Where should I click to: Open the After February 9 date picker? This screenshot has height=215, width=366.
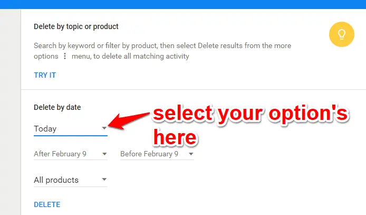pos(71,154)
